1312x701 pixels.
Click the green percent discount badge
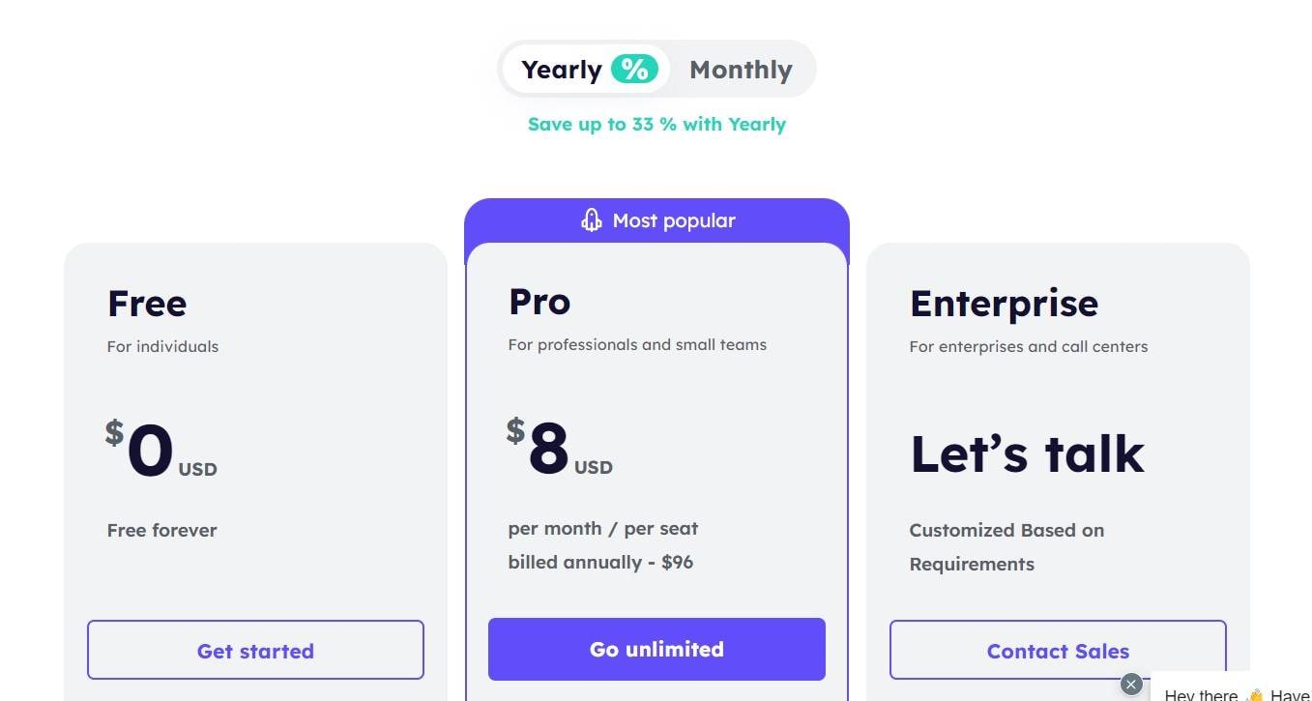[x=634, y=69]
